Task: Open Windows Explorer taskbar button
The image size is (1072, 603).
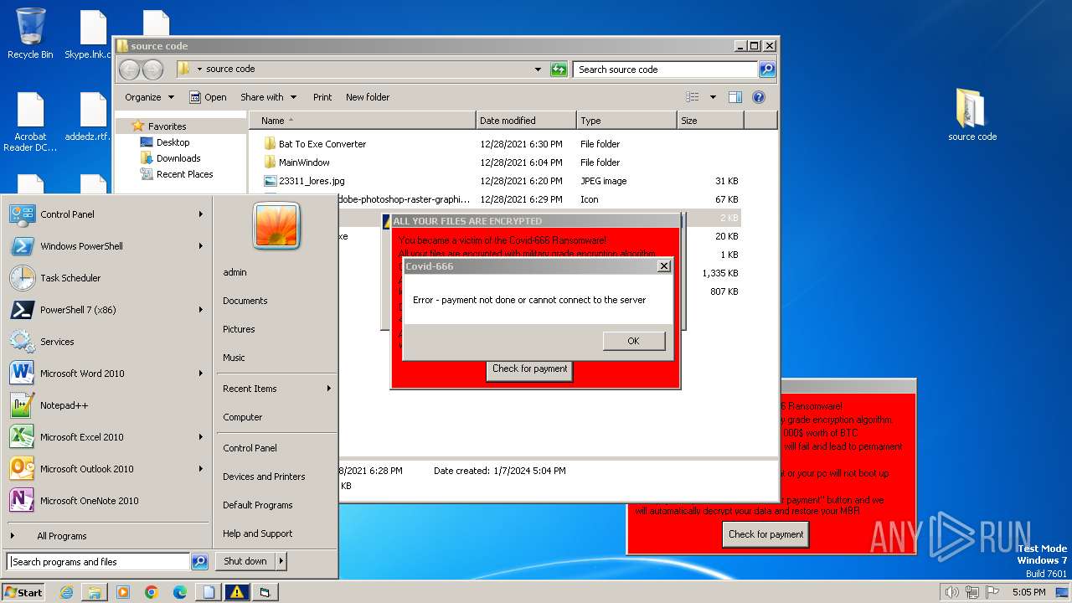Action: coord(95,592)
